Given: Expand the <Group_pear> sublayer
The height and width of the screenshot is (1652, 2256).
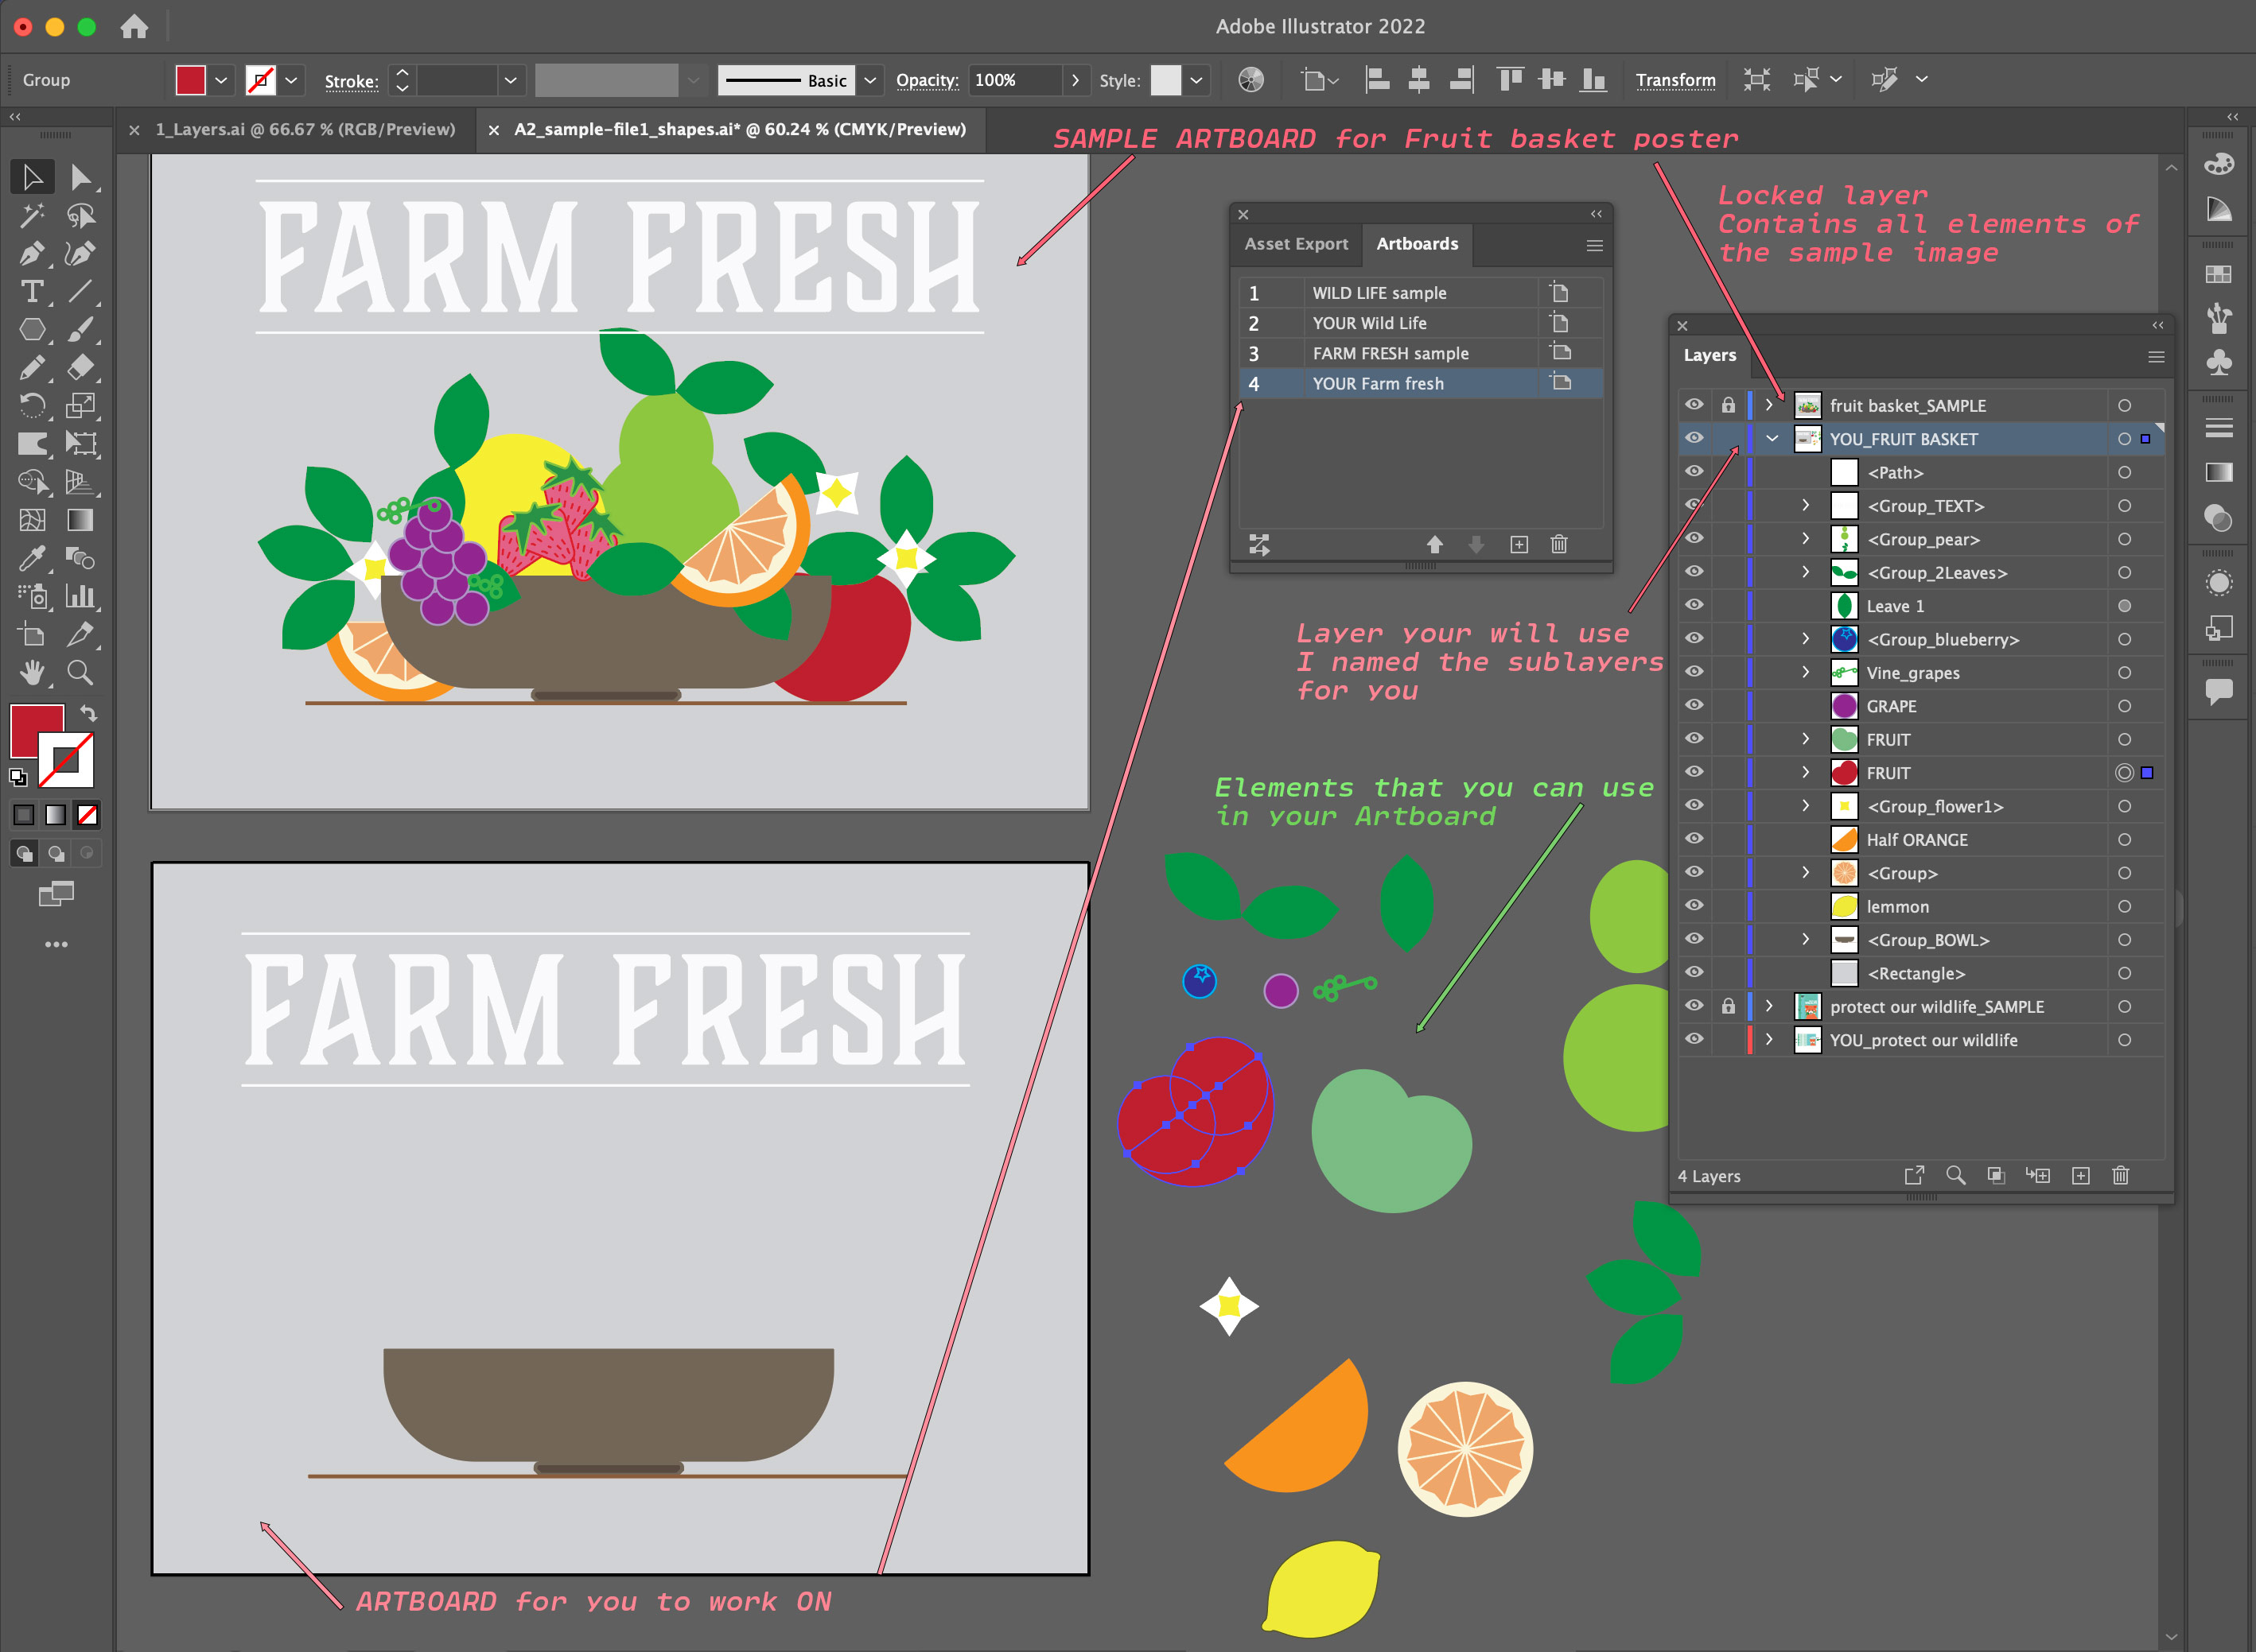Looking at the screenshot, I should [x=1806, y=539].
